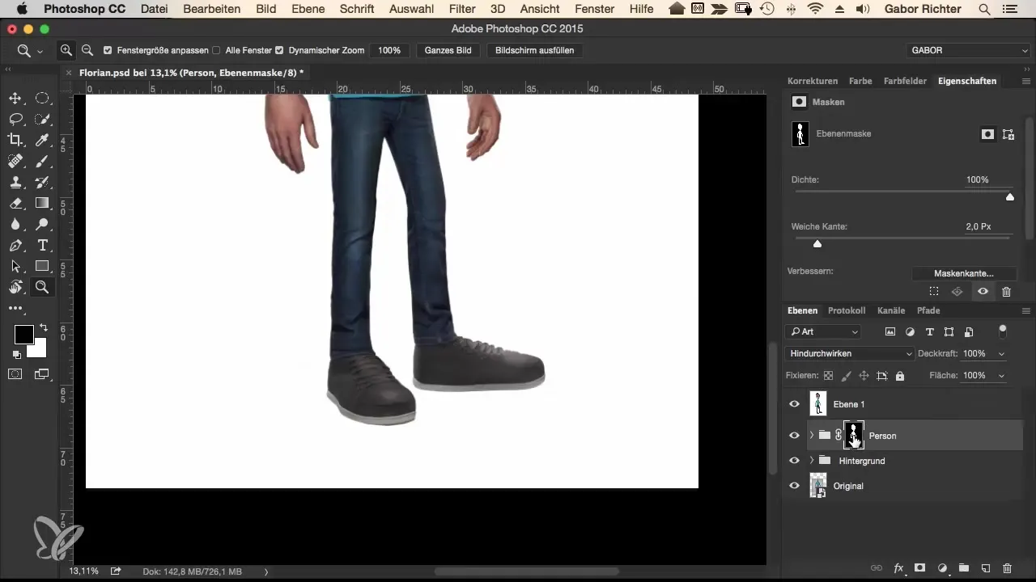Viewport: 1036px width, 582px height.
Task: Expand the Hintergrund layer group
Action: click(812, 461)
